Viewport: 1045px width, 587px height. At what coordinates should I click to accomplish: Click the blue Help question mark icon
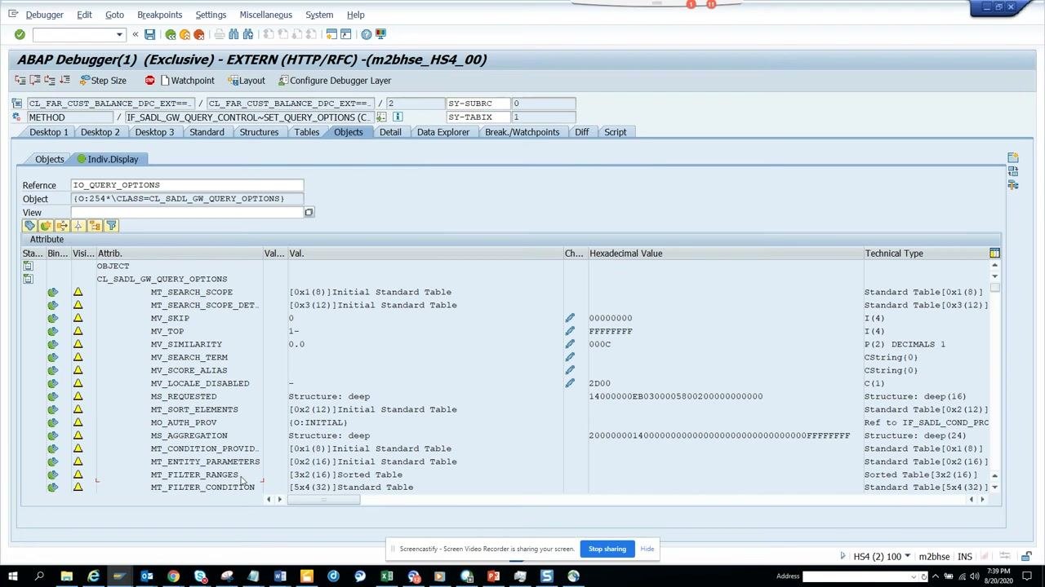tap(367, 34)
